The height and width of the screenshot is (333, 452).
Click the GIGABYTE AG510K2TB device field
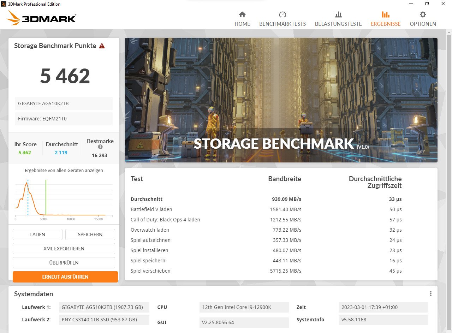pyautogui.click(x=64, y=103)
